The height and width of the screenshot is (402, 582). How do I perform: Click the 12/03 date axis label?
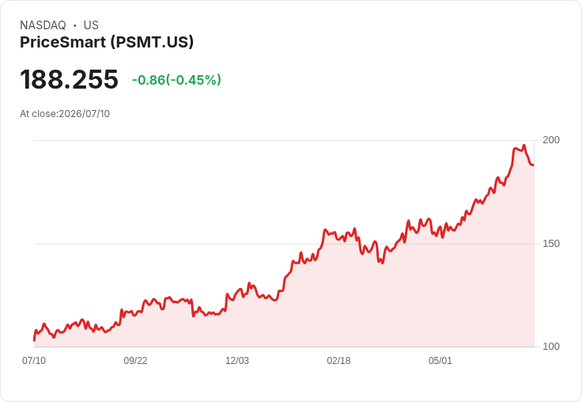[237, 361]
